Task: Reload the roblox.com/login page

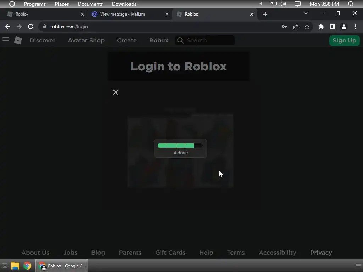Action: [30, 27]
